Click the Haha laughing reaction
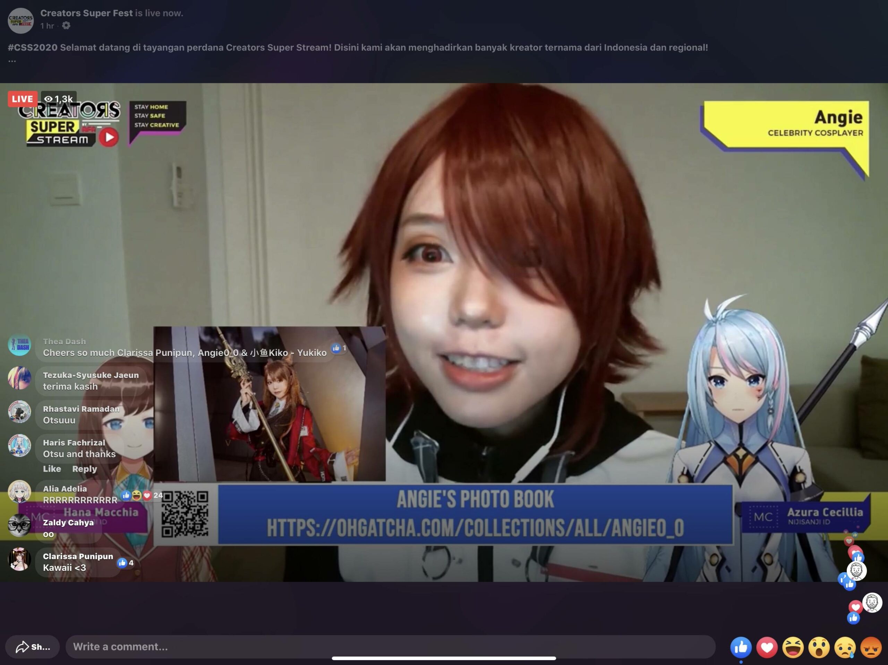Screen dimensions: 888x665 793,647
